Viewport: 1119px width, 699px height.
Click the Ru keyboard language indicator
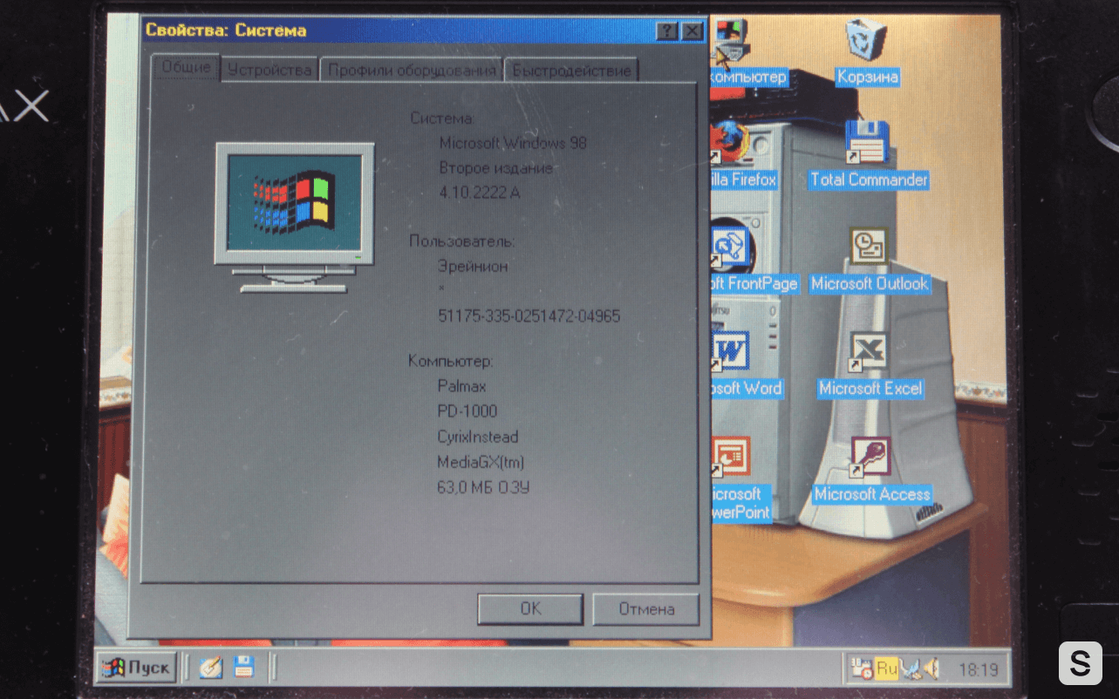coord(887,669)
